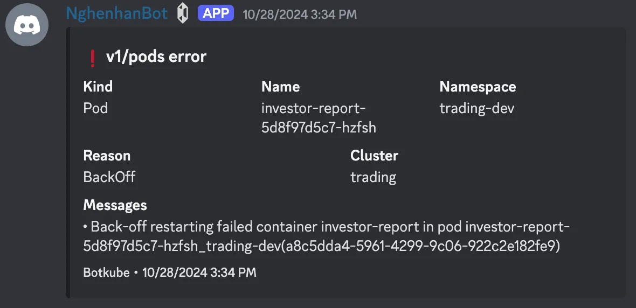Screen dimensions: 636x308
Task: Select the pod name investor-report-5d8f97d5c7-hzfsh
Action: [x=319, y=118]
